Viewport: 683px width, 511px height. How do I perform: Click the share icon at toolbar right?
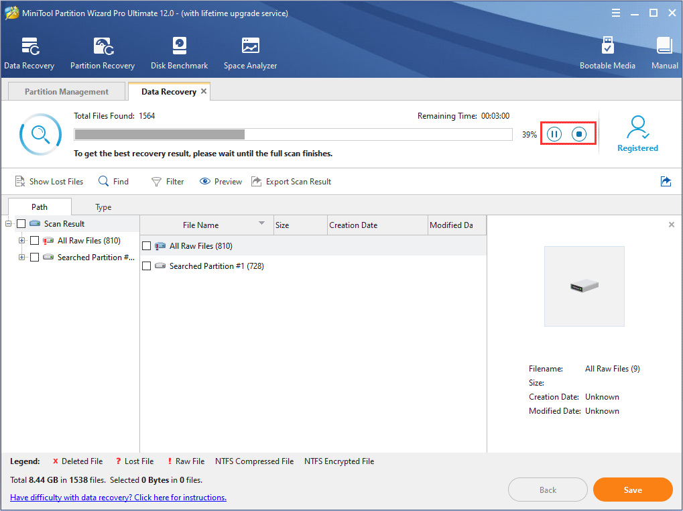(x=666, y=181)
